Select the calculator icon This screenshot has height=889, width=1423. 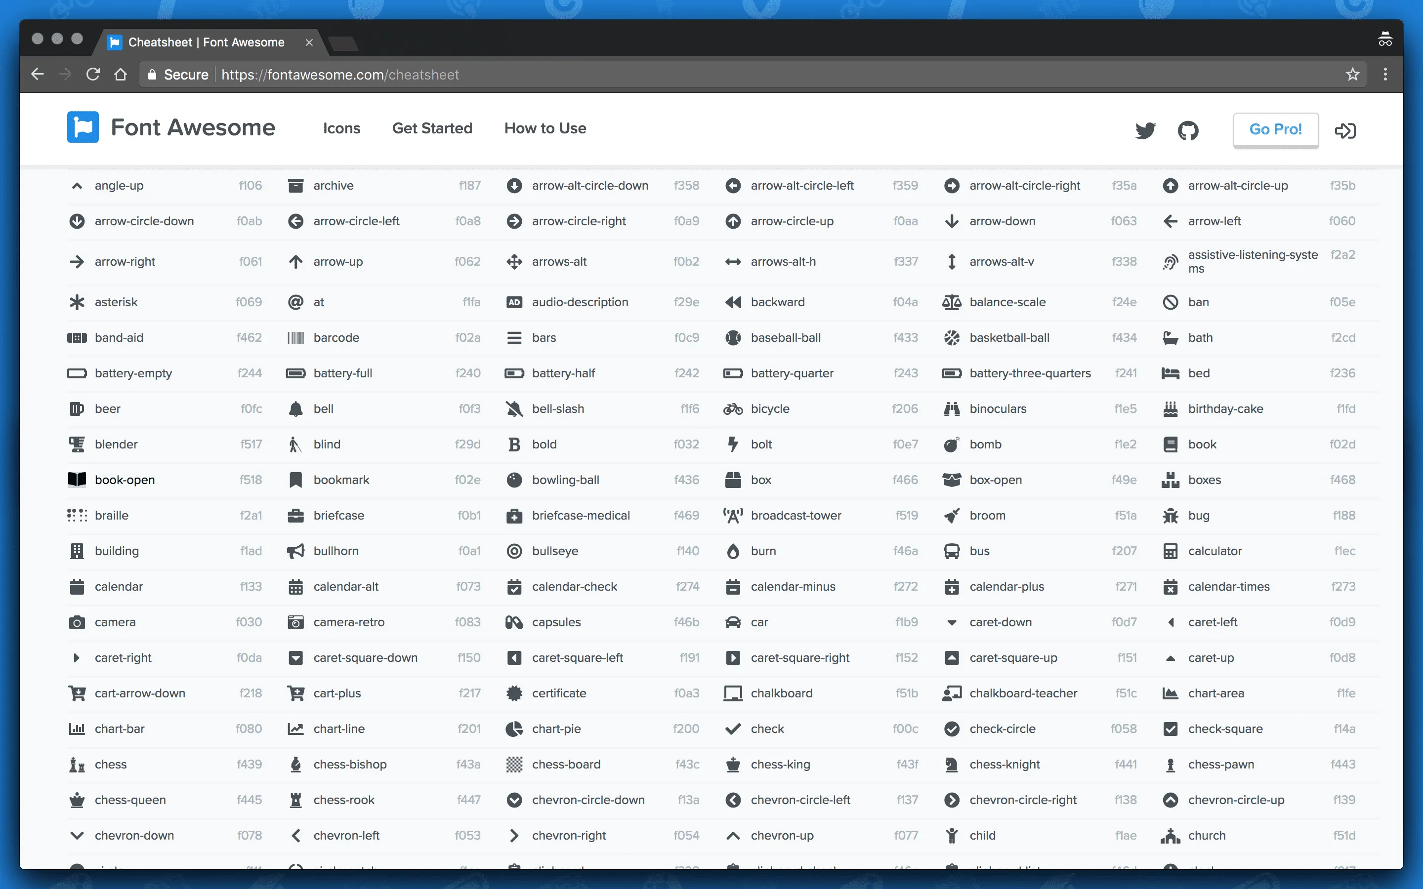(1171, 551)
